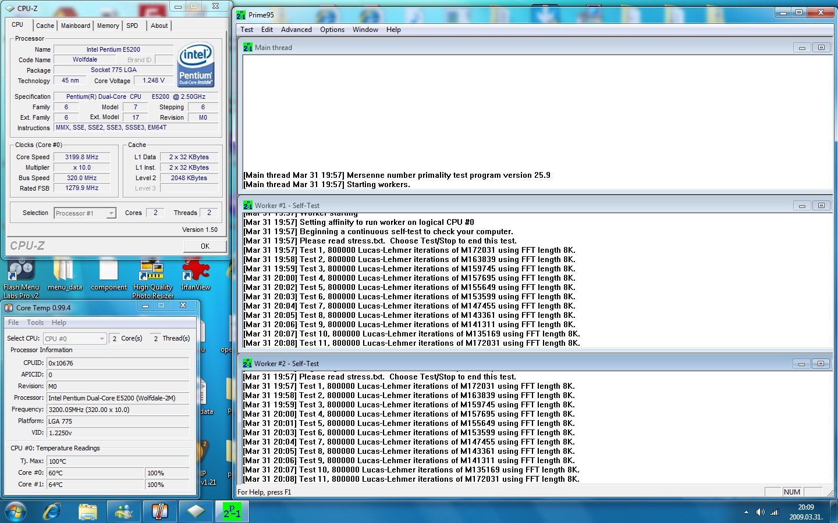Click the Processor field showing Wolfdale-2M
This screenshot has height=523, width=838.
tap(118, 398)
